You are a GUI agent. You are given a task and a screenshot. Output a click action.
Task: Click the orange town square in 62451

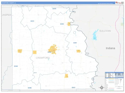tap(79, 51)
